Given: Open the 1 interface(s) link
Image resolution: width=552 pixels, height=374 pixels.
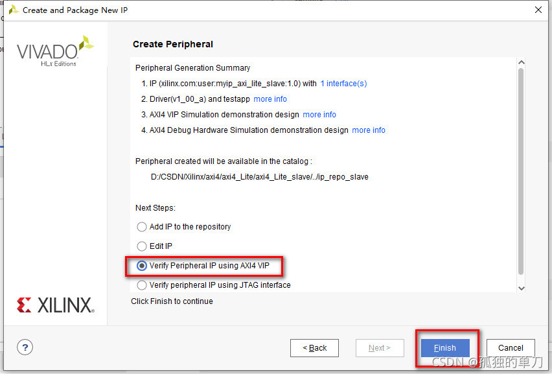Looking at the screenshot, I should pyautogui.click(x=343, y=84).
